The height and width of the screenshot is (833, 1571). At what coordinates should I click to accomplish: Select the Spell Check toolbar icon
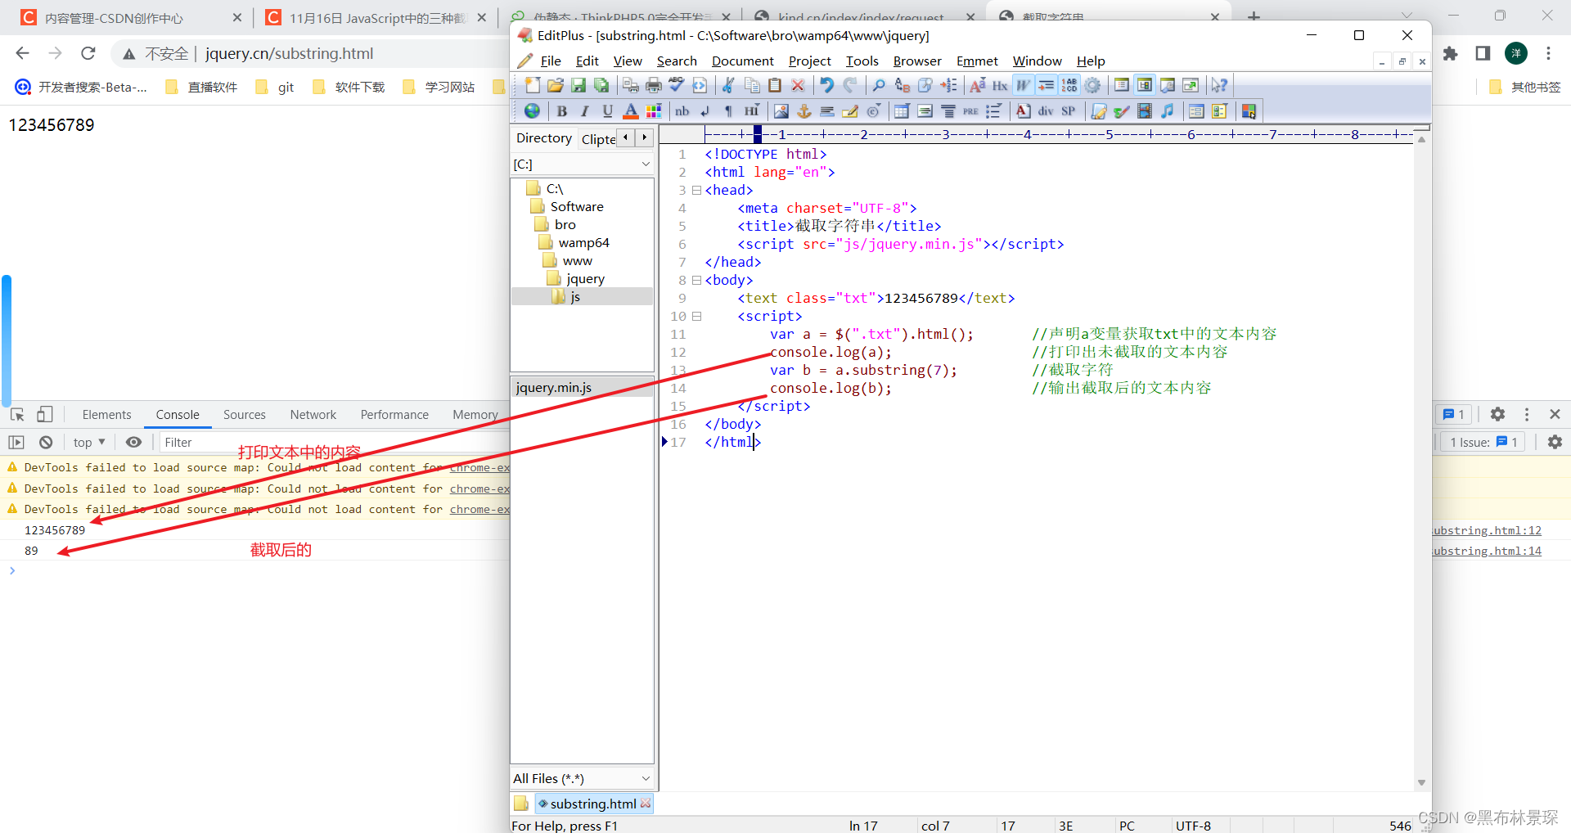point(676,85)
